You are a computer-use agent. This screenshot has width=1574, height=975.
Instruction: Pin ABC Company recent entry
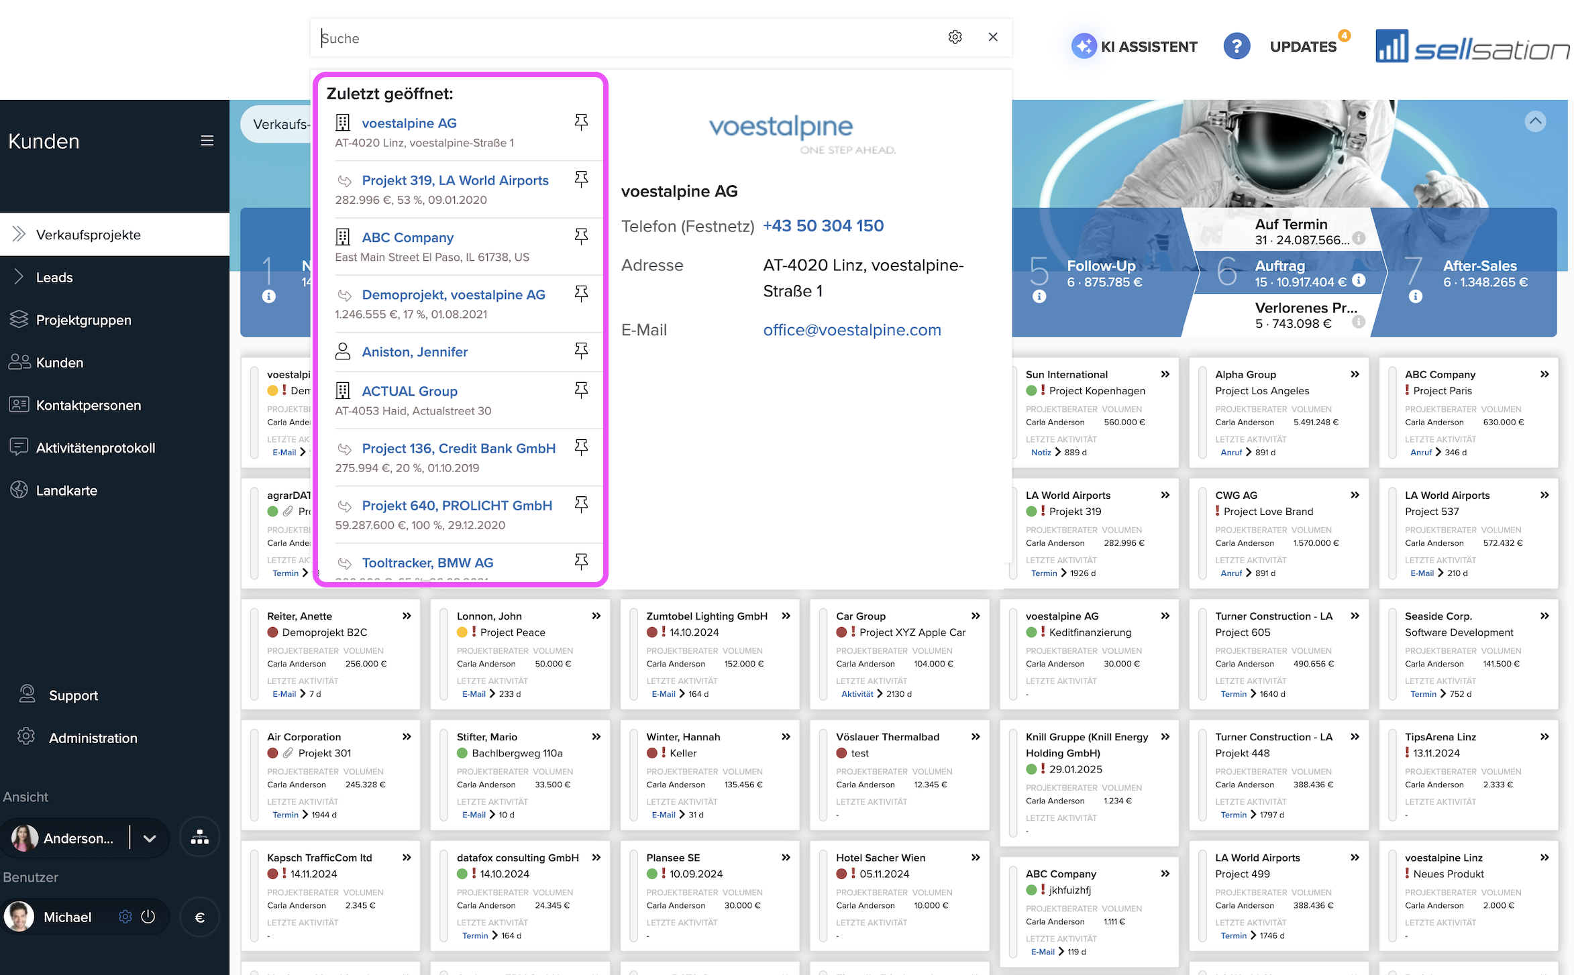click(582, 236)
